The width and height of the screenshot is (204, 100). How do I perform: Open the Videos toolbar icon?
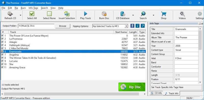(x=182, y=14)
